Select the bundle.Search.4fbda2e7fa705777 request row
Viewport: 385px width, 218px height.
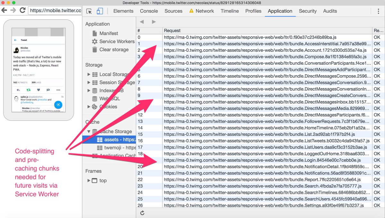261,186
